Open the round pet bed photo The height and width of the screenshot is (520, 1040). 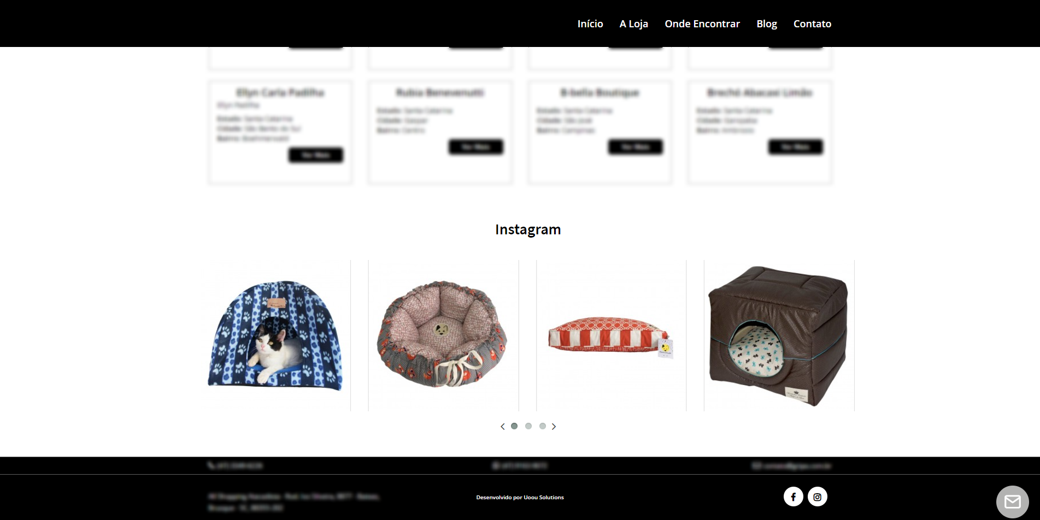point(443,335)
